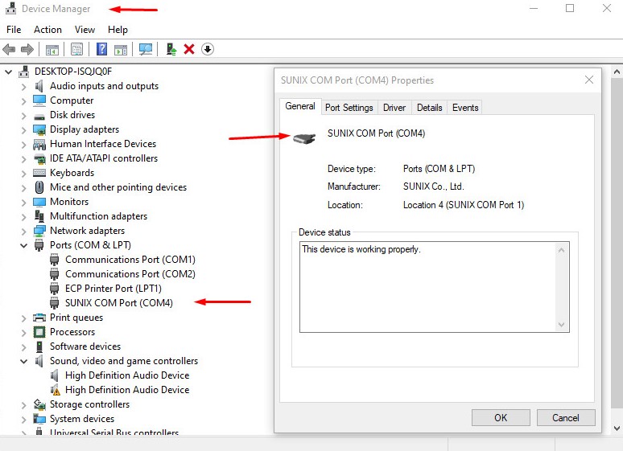This screenshot has height=451, width=623.
Task: Click the Back arrow toolbar icon
Action: click(x=9, y=49)
